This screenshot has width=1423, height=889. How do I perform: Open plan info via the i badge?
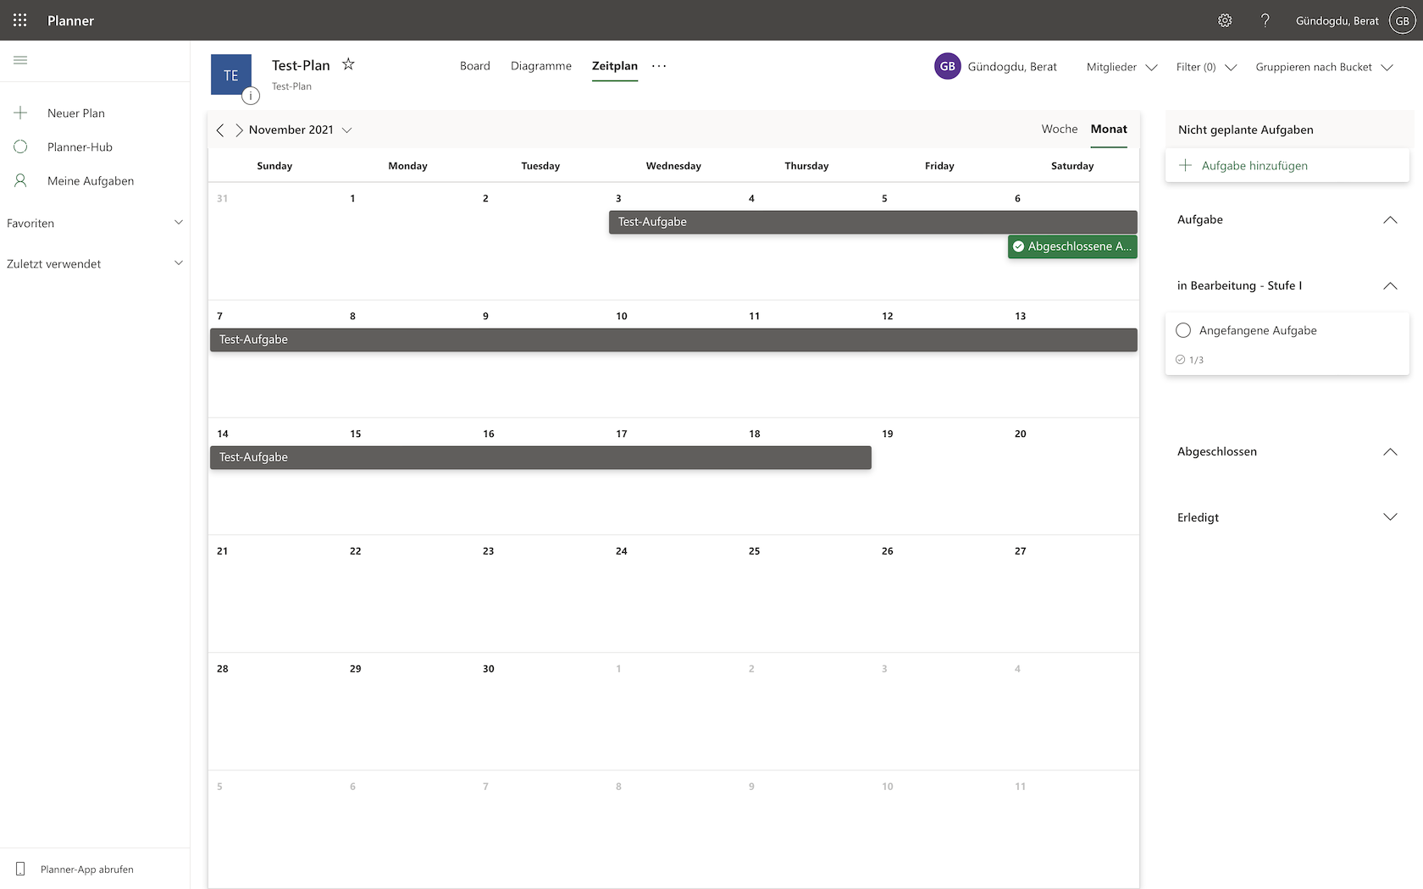(x=251, y=96)
